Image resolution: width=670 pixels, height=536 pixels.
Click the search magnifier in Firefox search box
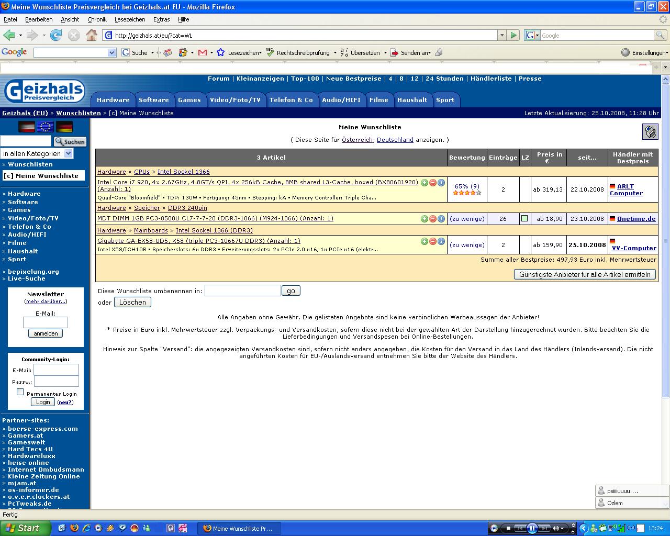661,35
